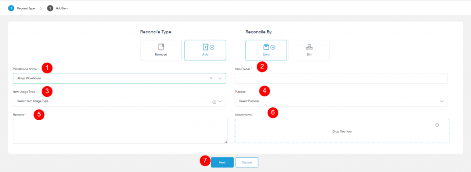Choose reconcile by Item card
This screenshot has height=172, width=471.
[266, 50]
